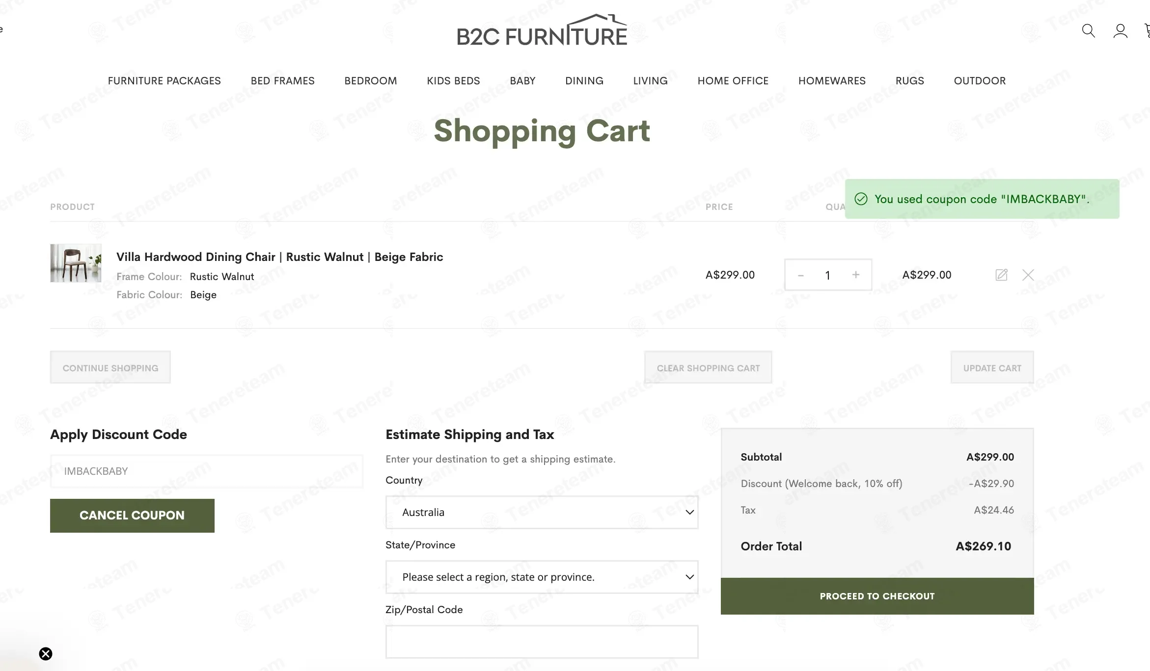Click the edit pencil icon for dining chair
The width and height of the screenshot is (1150, 671).
pyautogui.click(x=1001, y=275)
